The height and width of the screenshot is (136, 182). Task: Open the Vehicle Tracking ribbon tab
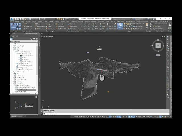(x=130, y=21)
